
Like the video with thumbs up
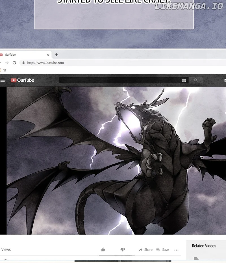(103, 249)
